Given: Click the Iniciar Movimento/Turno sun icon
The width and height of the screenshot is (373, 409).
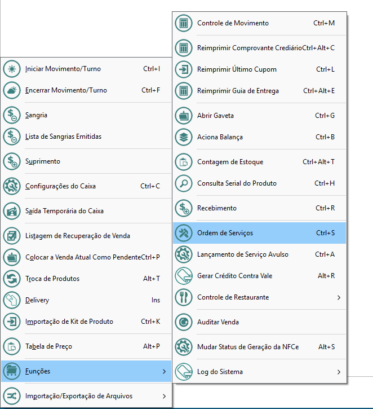Looking at the screenshot, I should coord(11,69).
